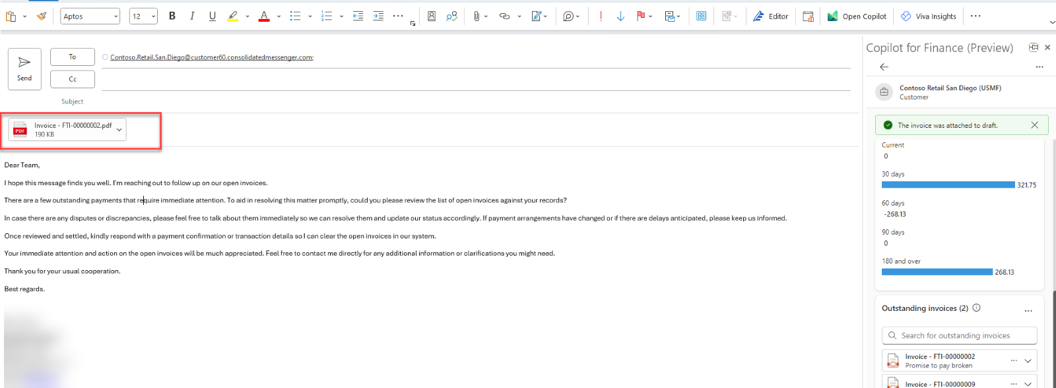Click the Loop components icon
The width and height of the screenshot is (1056, 388).
[569, 16]
